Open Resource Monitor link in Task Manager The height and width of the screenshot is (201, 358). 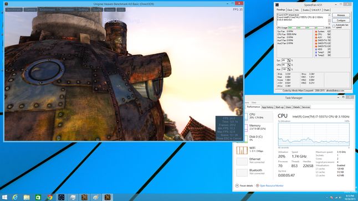coord(272,185)
